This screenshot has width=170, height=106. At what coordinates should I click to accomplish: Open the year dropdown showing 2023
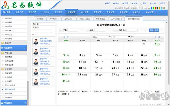(101, 37)
